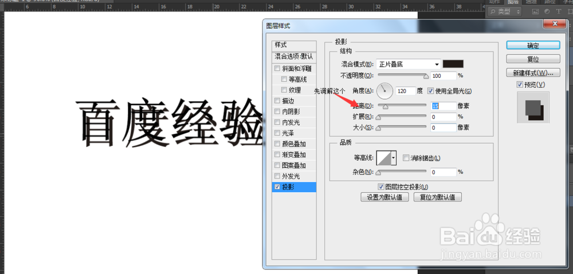
Task: Click the 扩展 percent value field
Action: 444,117
